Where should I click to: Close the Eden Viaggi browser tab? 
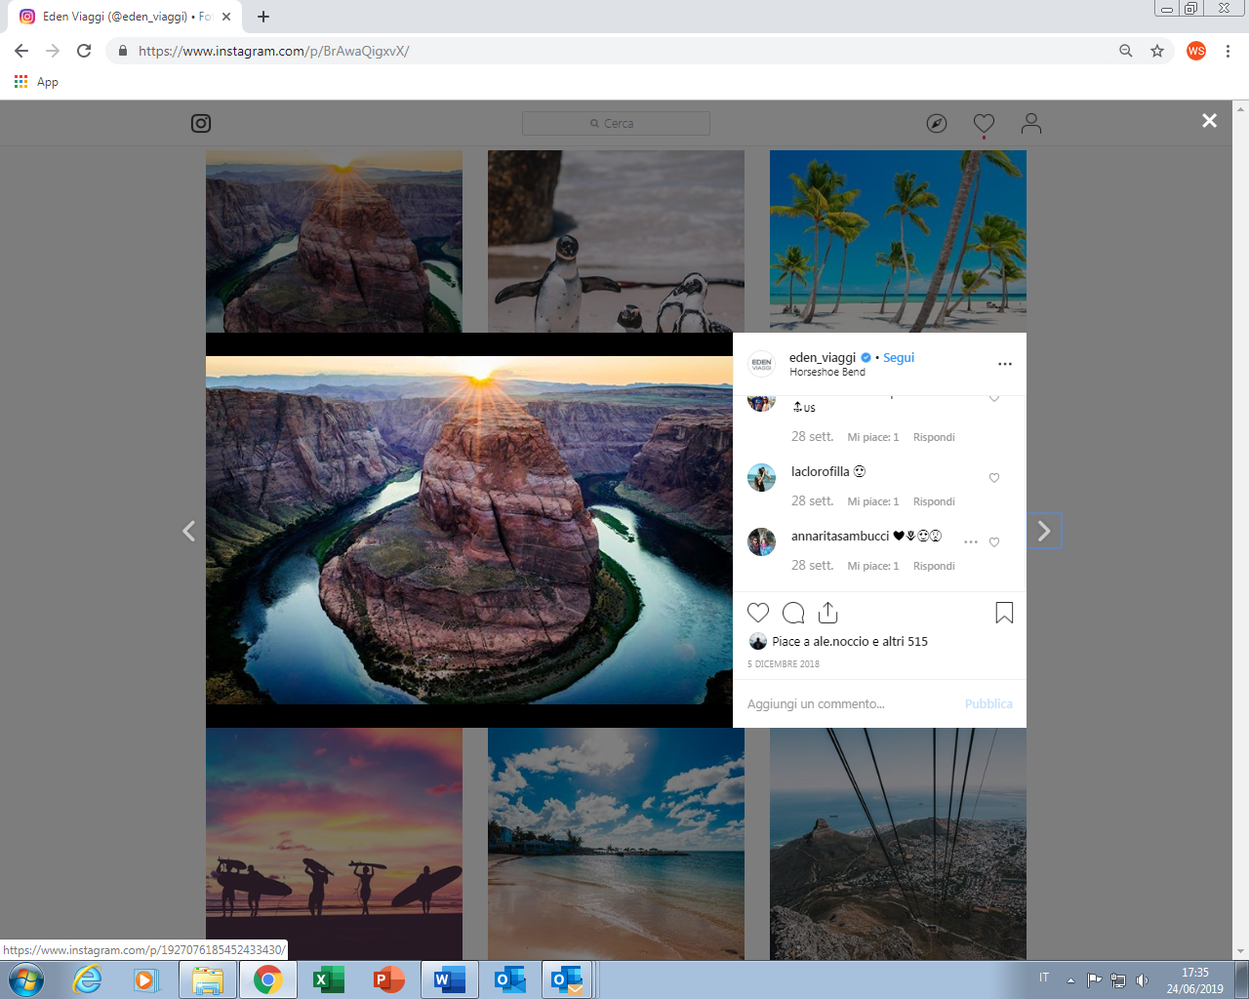click(226, 17)
